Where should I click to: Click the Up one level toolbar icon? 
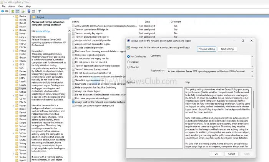13,11
